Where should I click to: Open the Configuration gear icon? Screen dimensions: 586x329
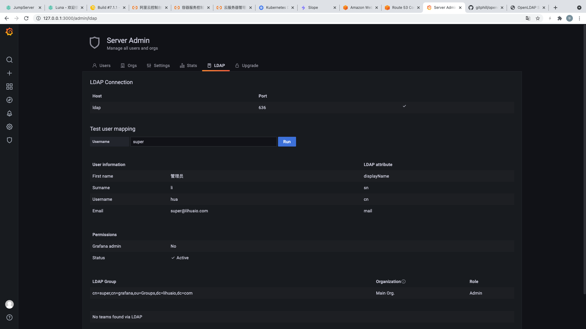pyautogui.click(x=9, y=127)
